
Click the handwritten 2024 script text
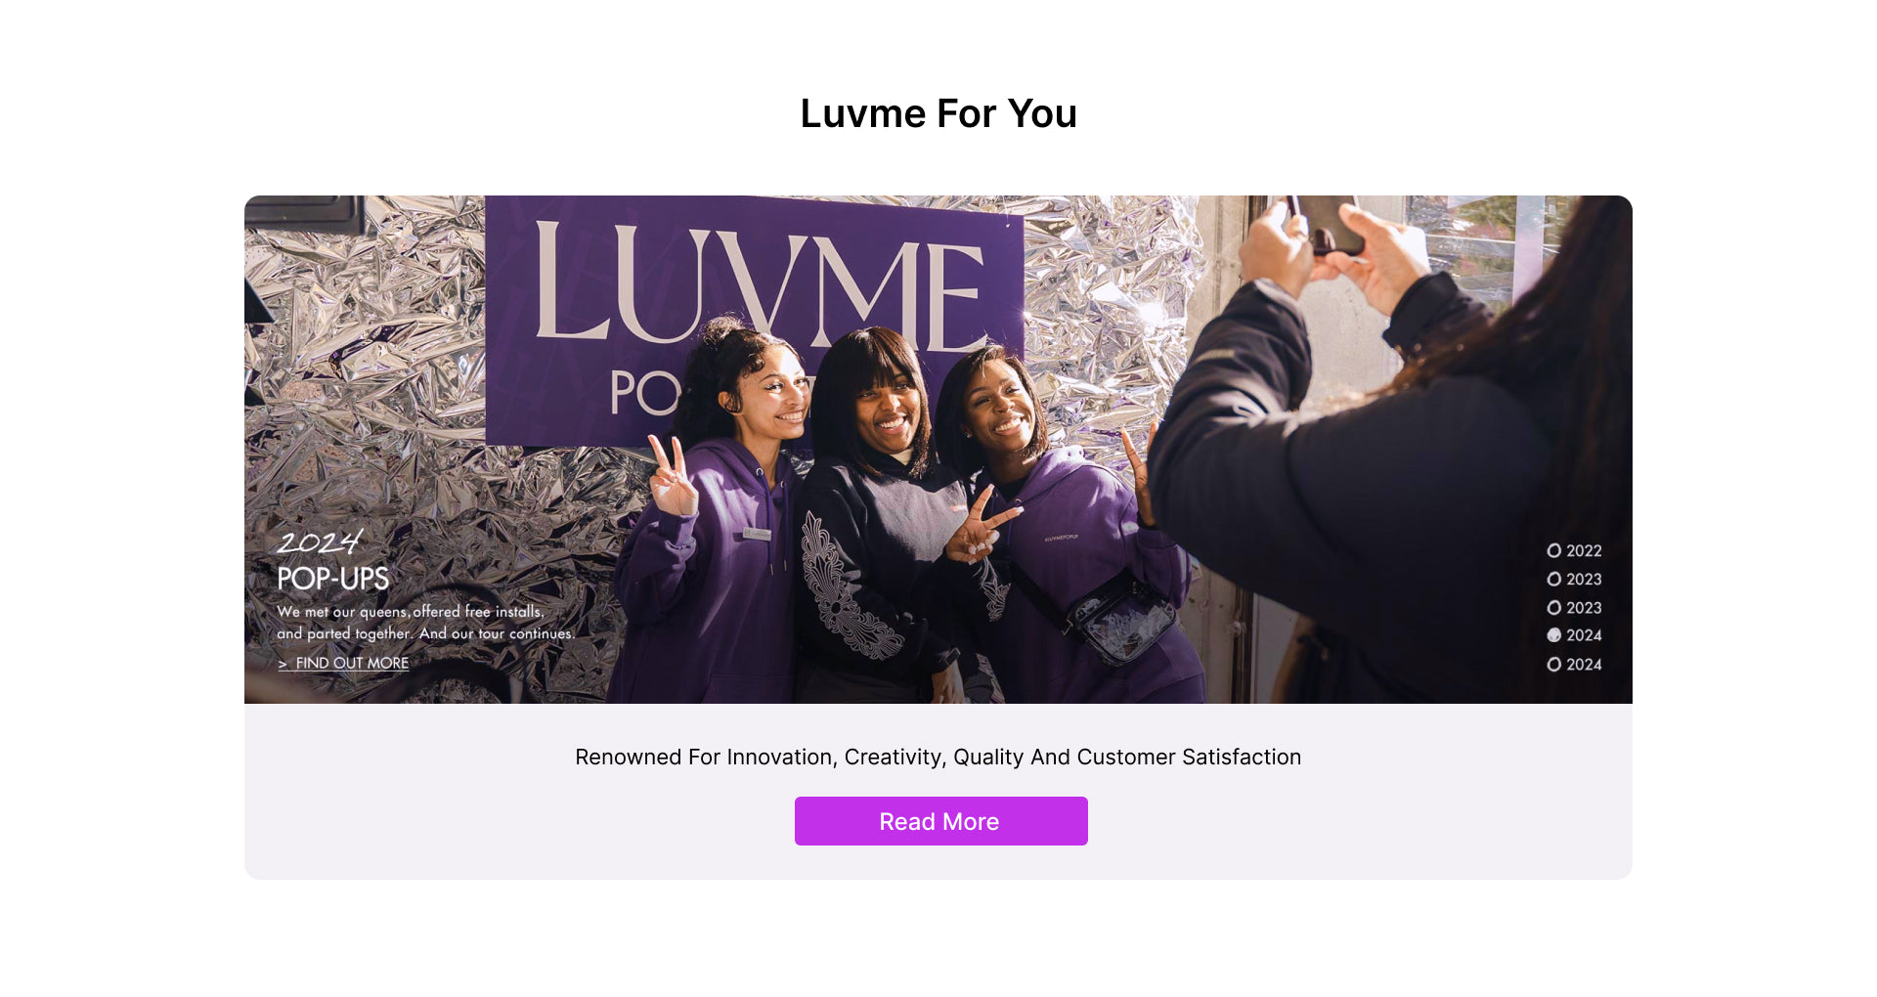point(320,542)
